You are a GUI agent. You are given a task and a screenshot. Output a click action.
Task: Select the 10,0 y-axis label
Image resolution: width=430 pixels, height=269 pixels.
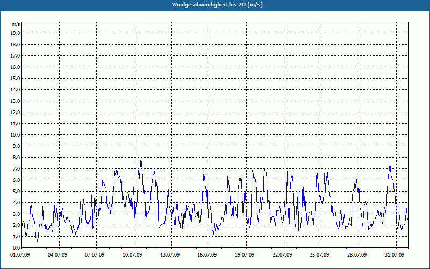[x=15, y=135]
